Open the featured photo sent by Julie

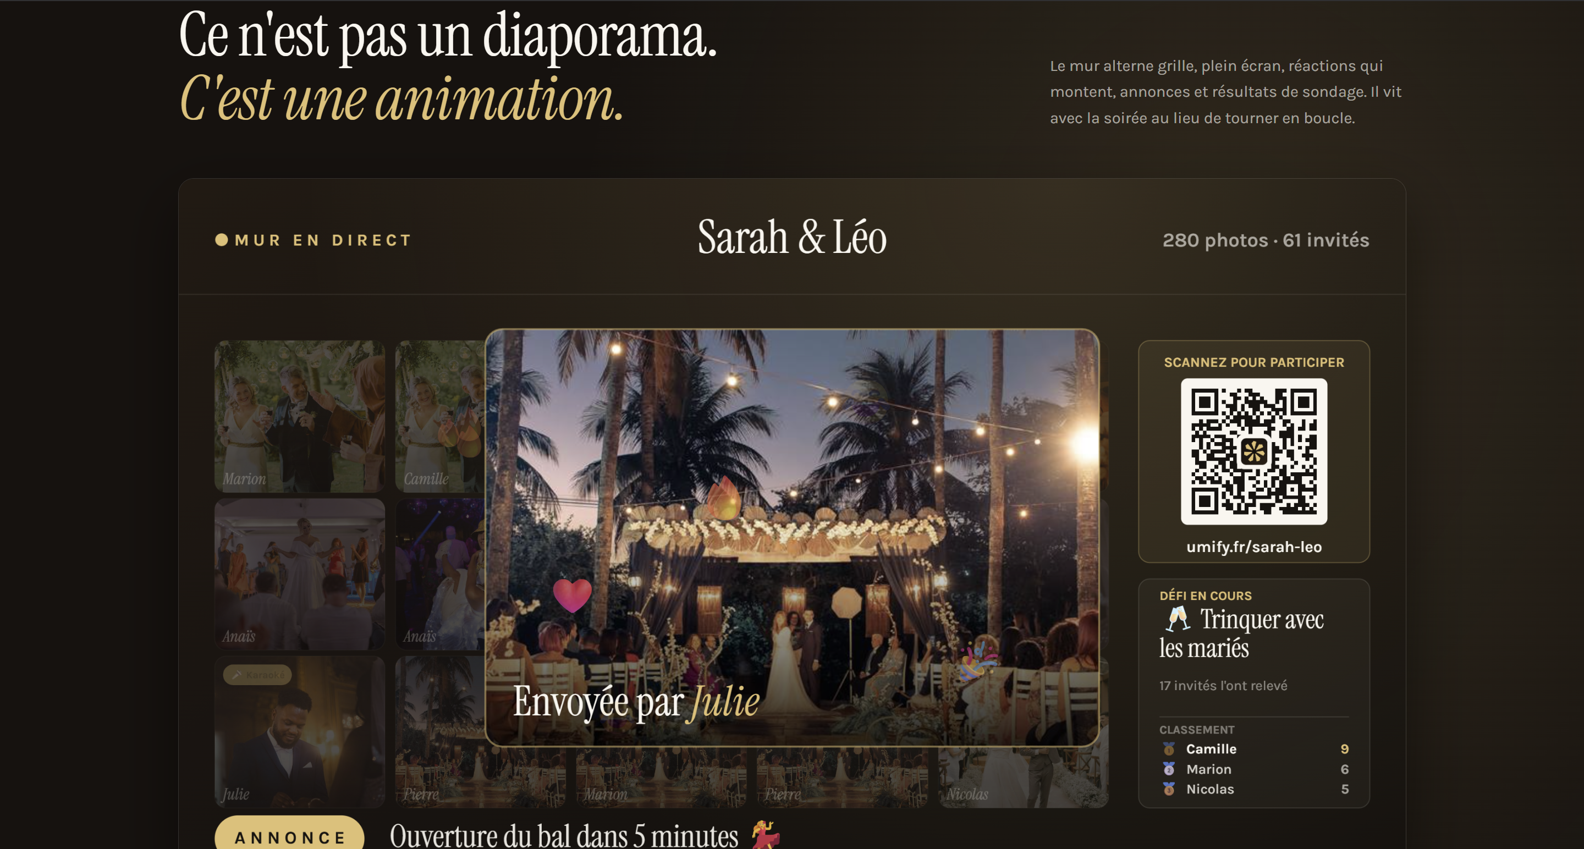tap(792, 538)
